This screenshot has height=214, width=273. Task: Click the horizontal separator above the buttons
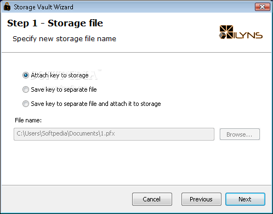coord(136,185)
